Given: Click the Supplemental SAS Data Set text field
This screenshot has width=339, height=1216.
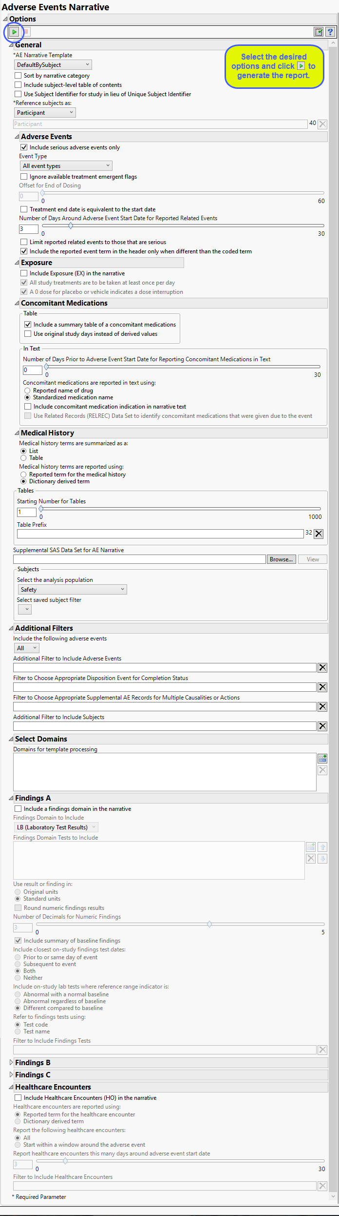Looking at the screenshot, I should click(139, 559).
